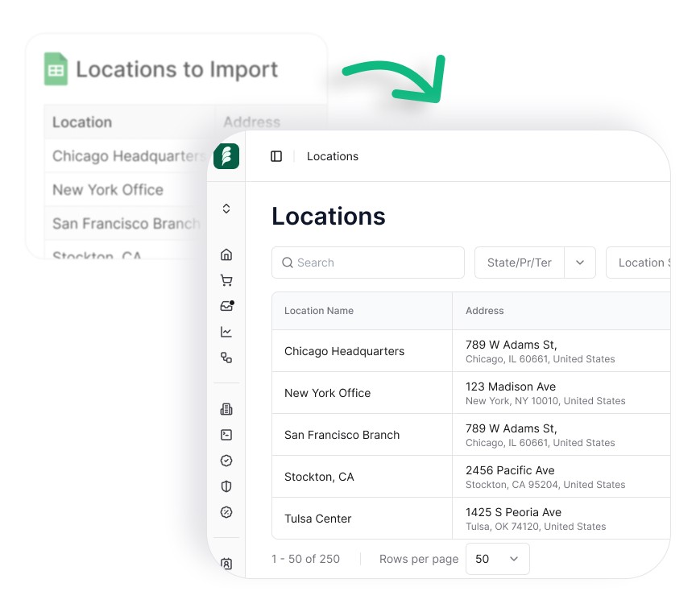Click the Locations page heading
Screen dimensions: 696x612
329,216
